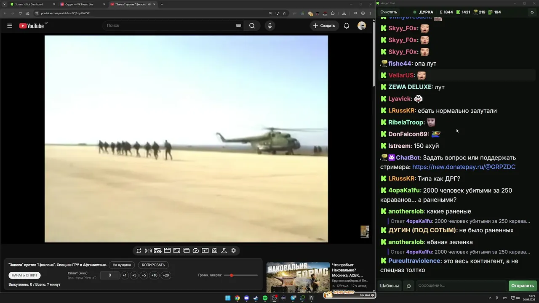
Task: Click the Сообщение chat message field
Action: (x=461, y=286)
